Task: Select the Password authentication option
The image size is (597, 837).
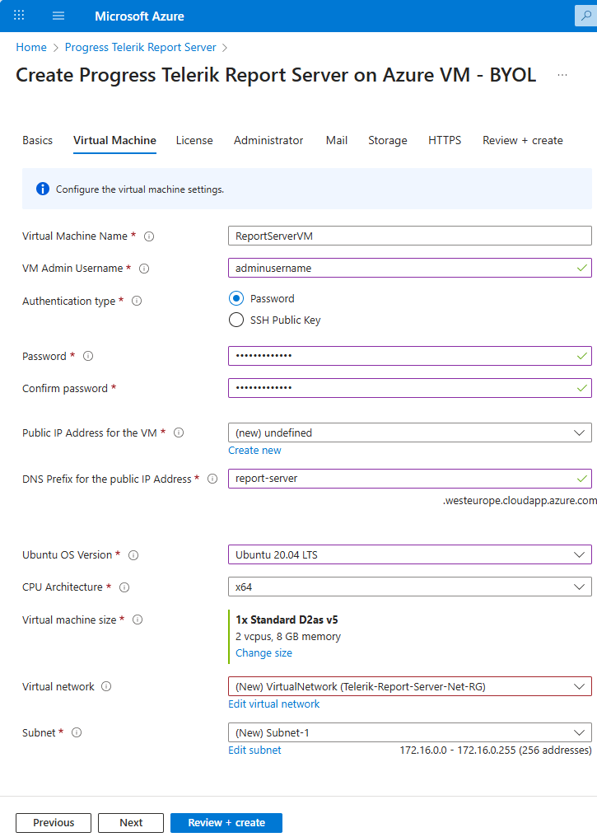Action: [236, 298]
